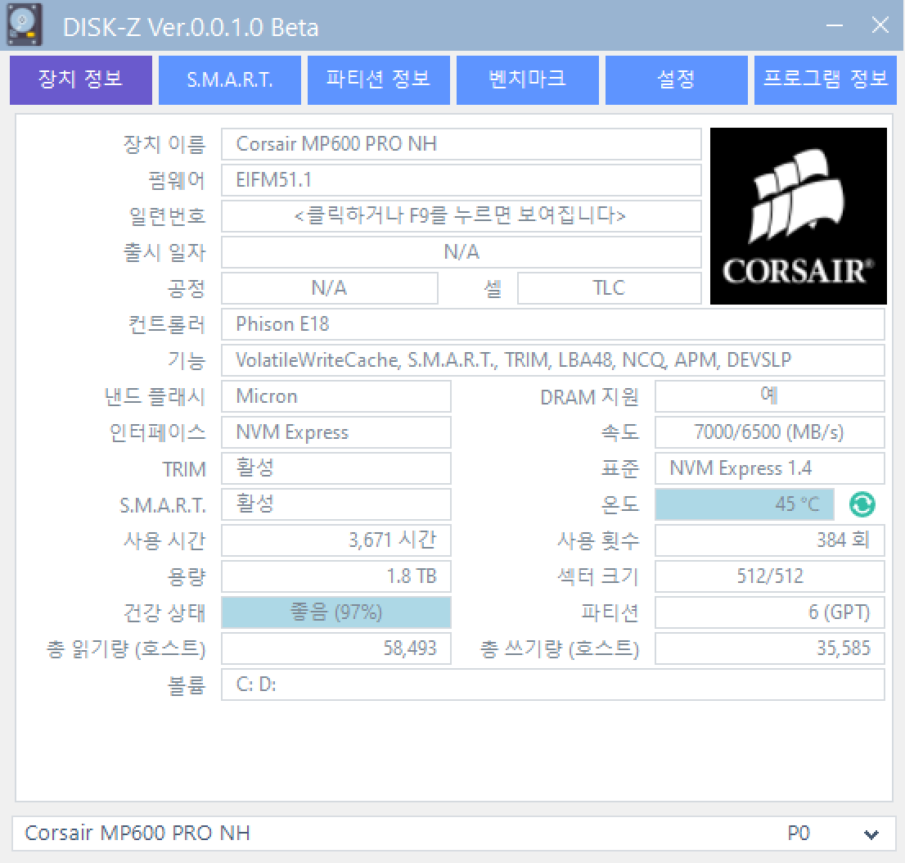Minimize the DISK-Z window

click(835, 25)
